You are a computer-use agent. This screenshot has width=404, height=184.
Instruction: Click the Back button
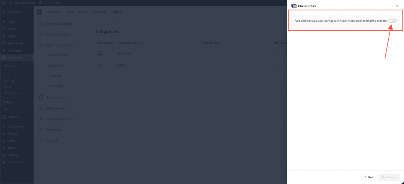(x=369, y=177)
